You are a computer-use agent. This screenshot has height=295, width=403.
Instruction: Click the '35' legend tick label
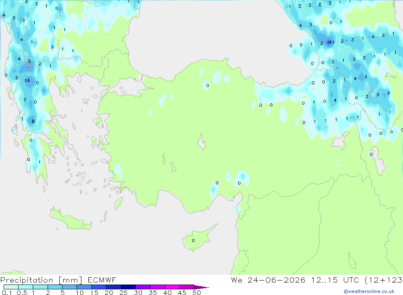pyautogui.click(x=153, y=293)
